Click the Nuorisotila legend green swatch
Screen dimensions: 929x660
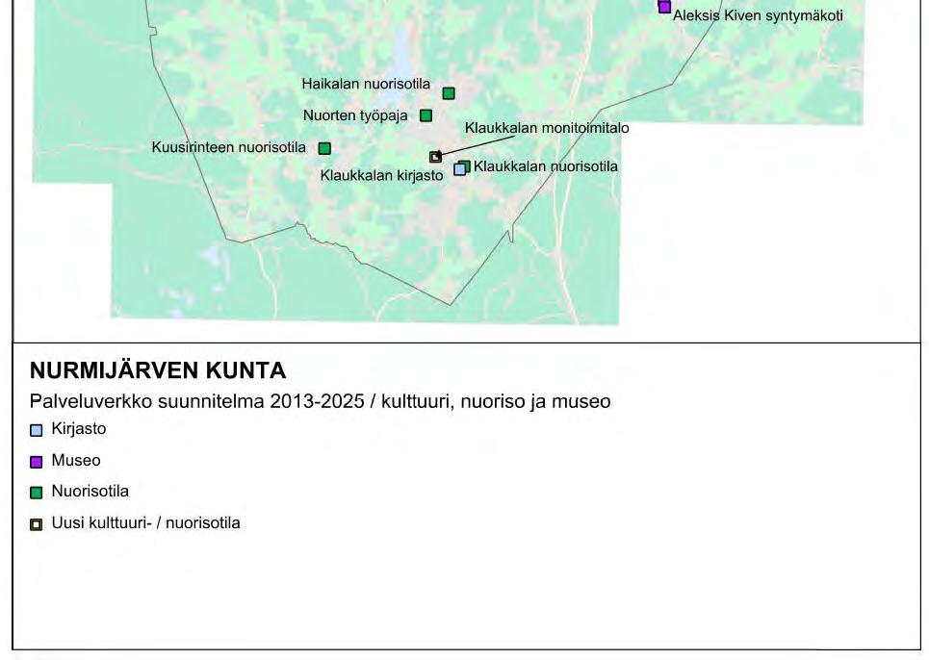pyautogui.click(x=37, y=493)
